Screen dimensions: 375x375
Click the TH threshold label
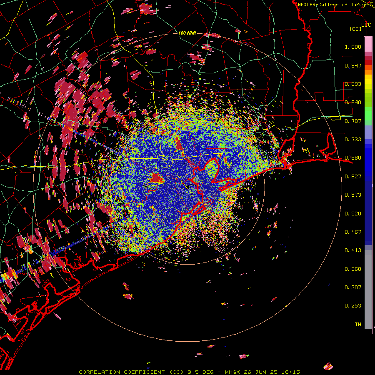pyautogui.click(x=358, y=325)
